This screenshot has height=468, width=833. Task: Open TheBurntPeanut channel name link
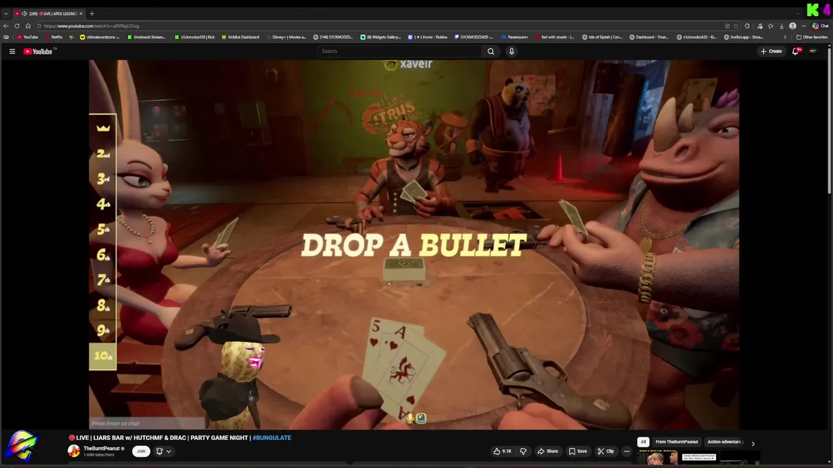pos(102,448)
